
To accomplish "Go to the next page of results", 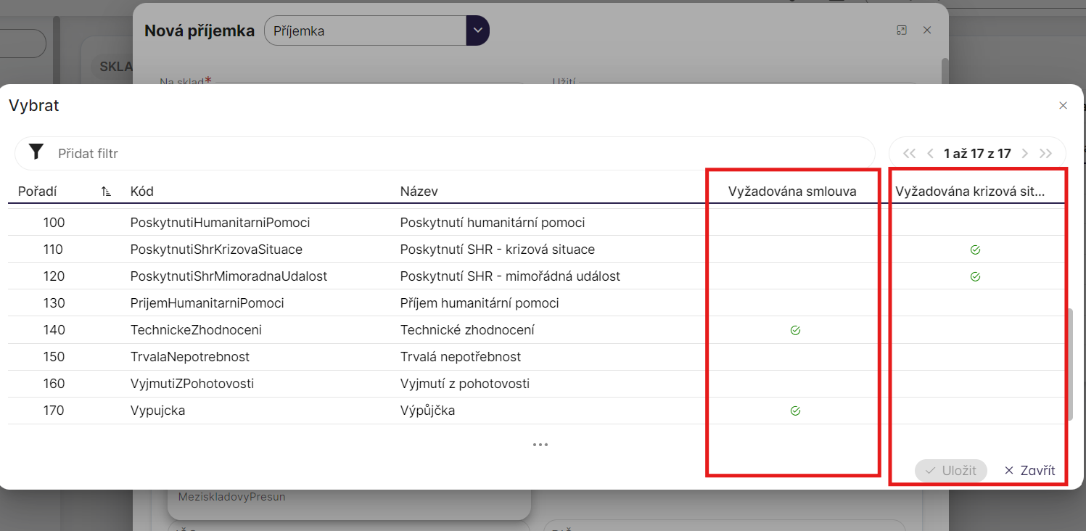I will click(1025, 153).
